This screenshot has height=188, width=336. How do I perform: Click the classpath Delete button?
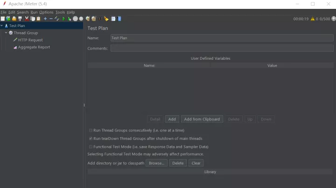pos(178,163)
